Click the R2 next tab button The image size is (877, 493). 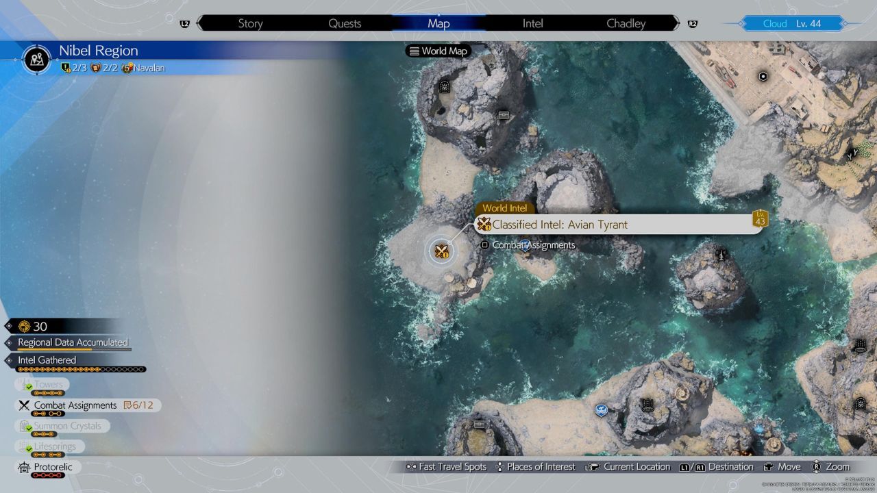coord(693,24)
